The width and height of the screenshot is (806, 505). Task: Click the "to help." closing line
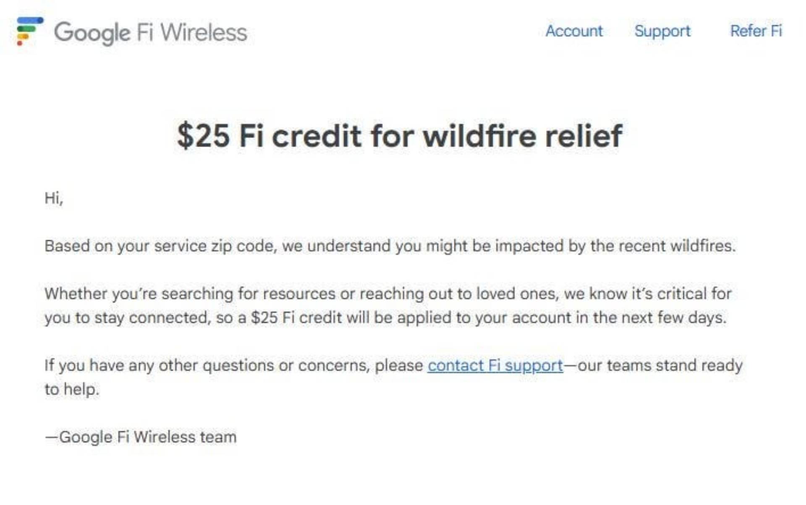[x=72, y=390]
